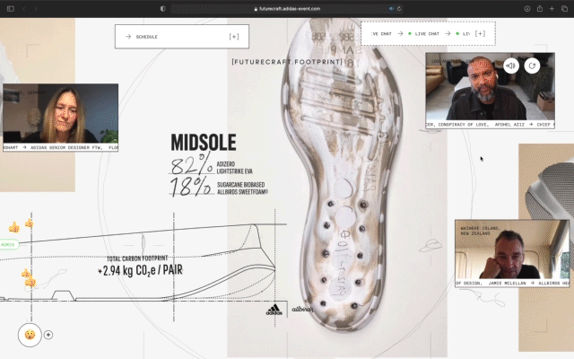Go back with the back arrow

[24, 8]
